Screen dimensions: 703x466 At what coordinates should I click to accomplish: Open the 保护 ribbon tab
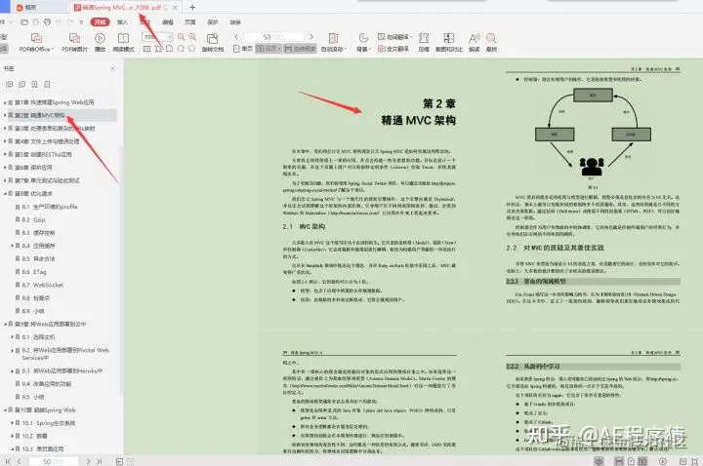(213, 21)
